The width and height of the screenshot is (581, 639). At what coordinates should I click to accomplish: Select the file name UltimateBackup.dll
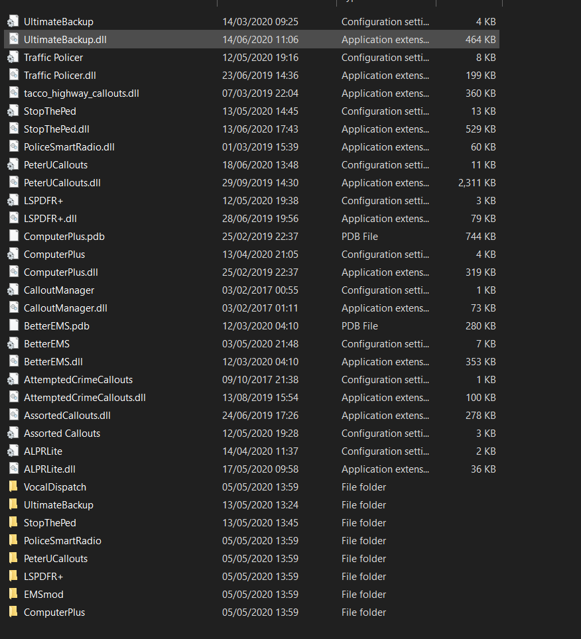click(x=65, y=40)
